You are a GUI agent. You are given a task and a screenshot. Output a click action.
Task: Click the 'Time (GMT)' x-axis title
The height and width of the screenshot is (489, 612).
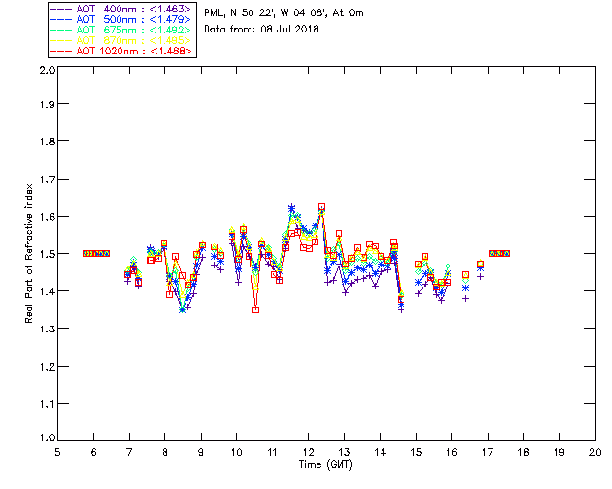(325, 465)
